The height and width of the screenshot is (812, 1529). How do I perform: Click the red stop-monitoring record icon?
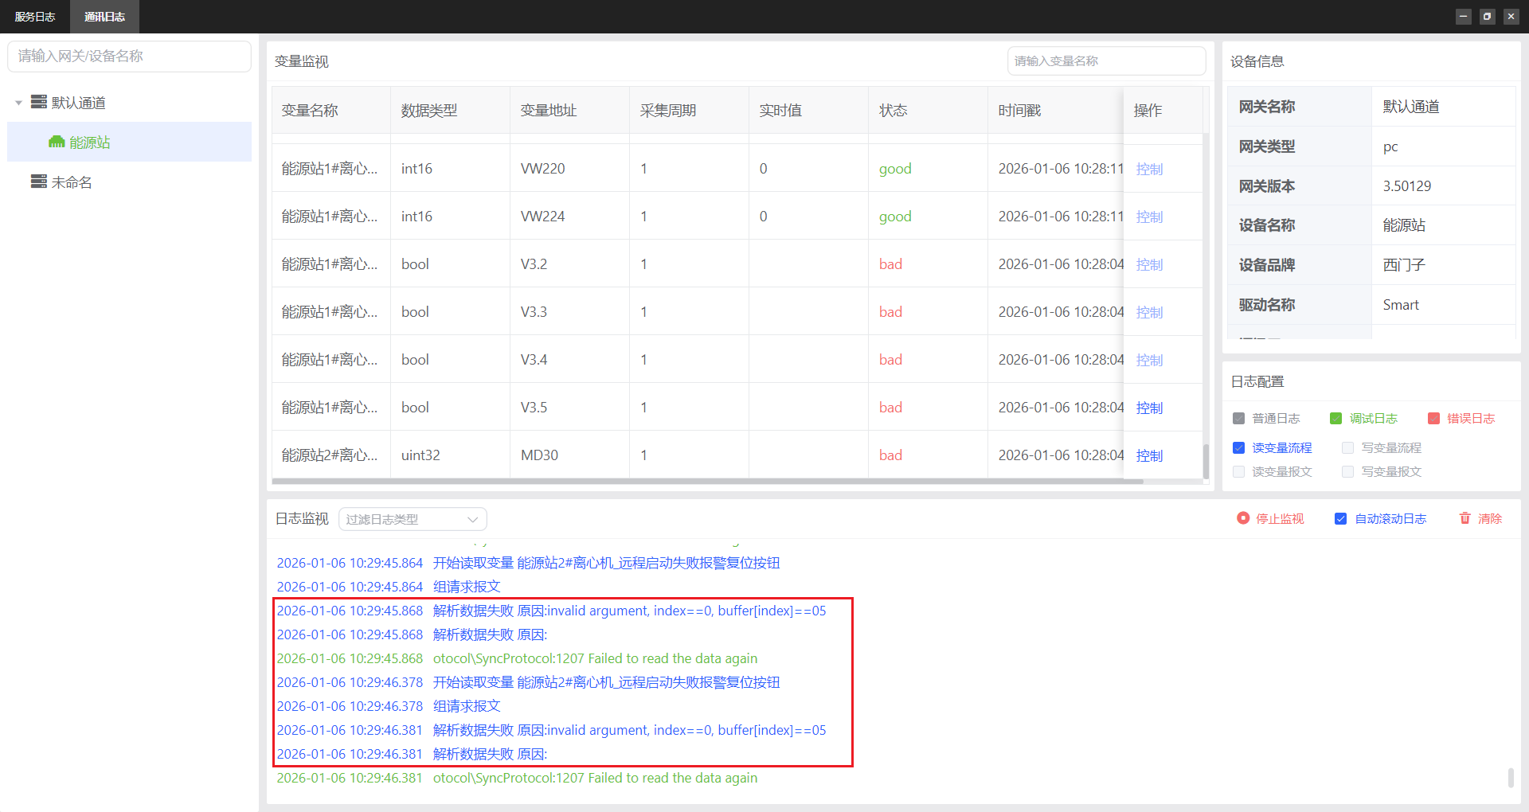tap(1242, 518)
